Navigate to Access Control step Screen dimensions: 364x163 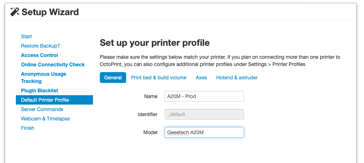click(39, 55)
